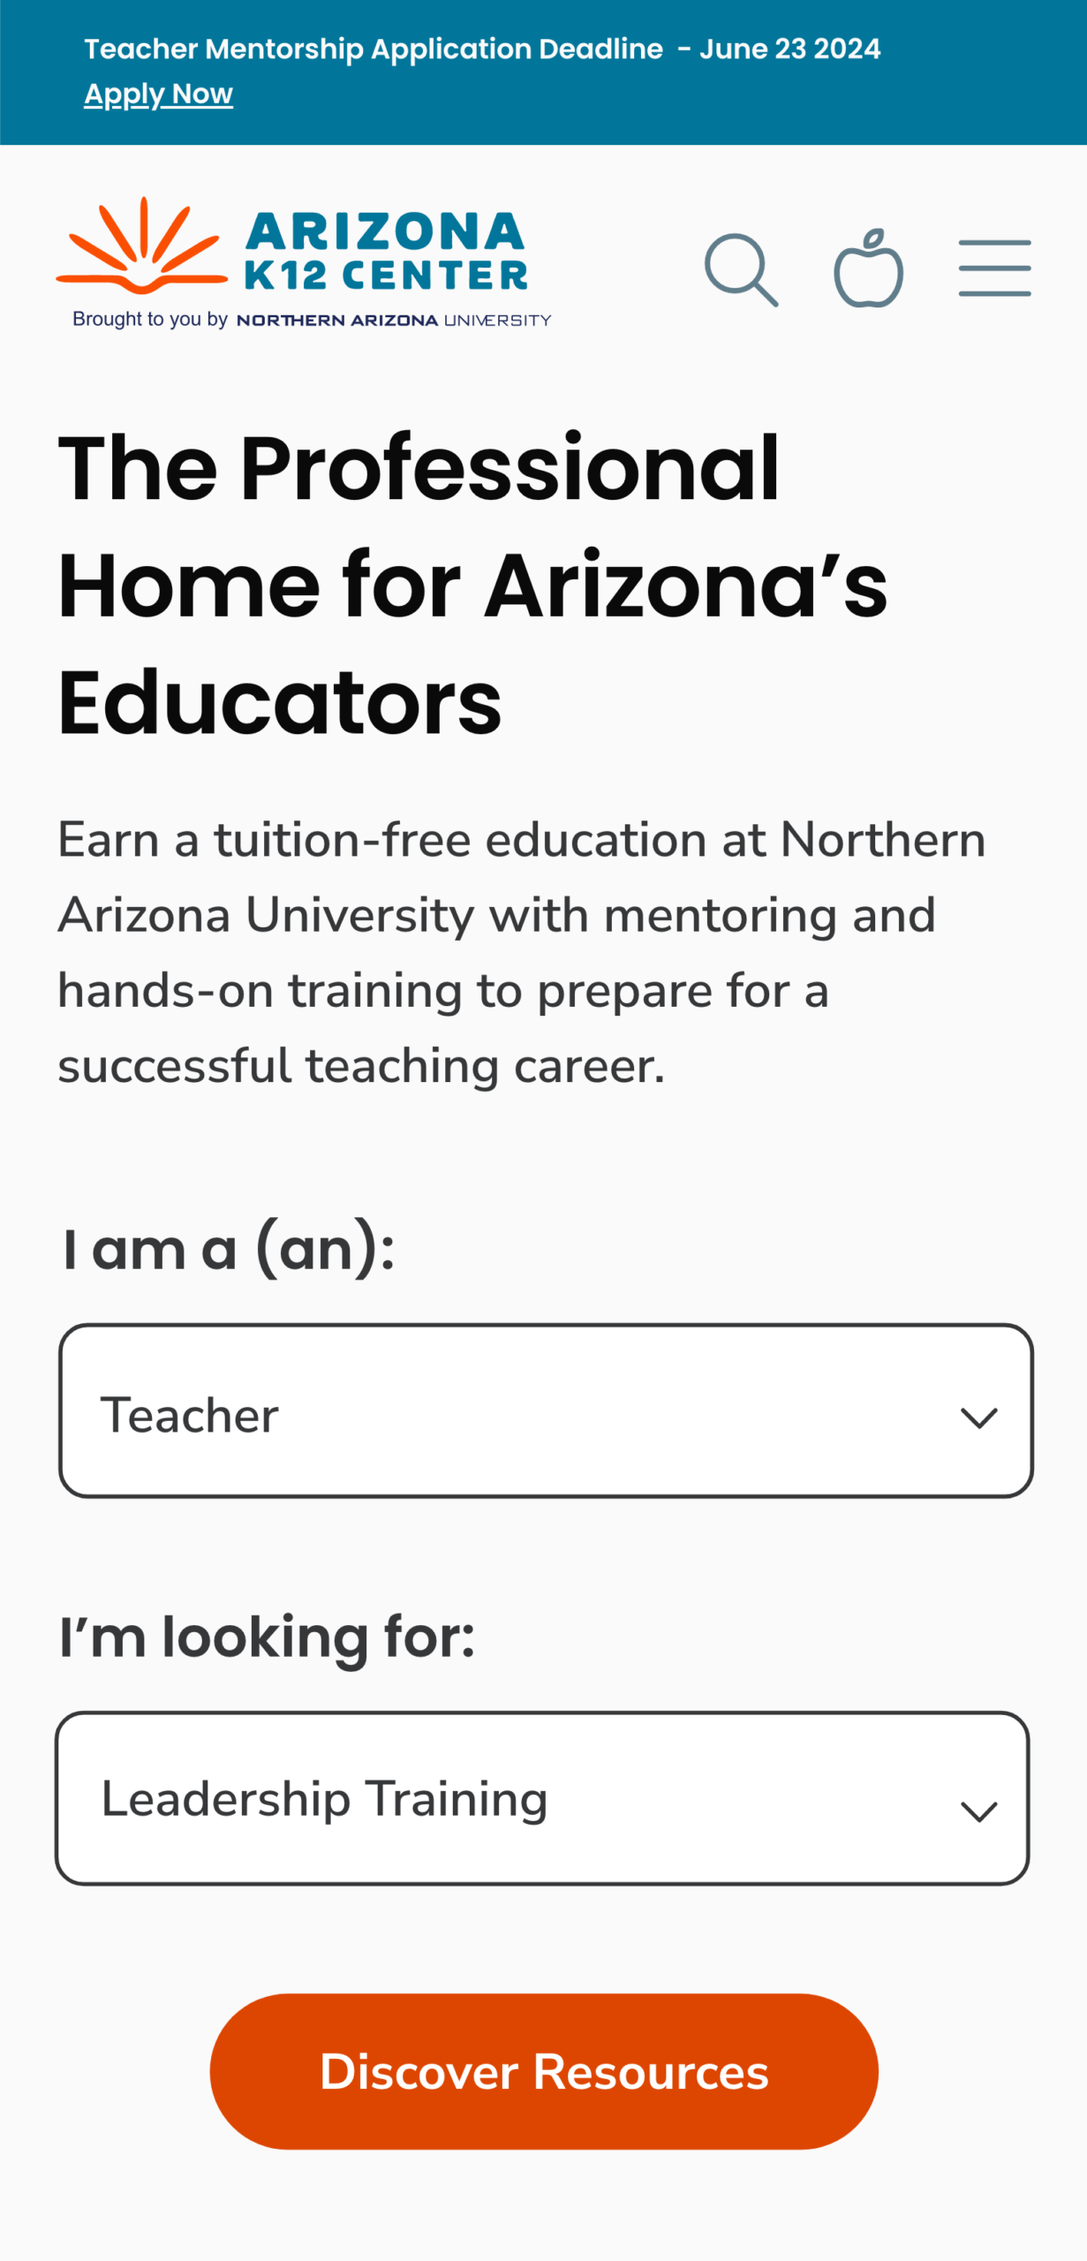Click the orange sunburst logo graphic
Image resolution: width=1087 pixels, height=2261 pixels.
tap(141, 246)
